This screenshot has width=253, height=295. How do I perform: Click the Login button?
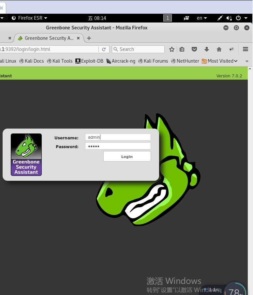pos(127,156)
